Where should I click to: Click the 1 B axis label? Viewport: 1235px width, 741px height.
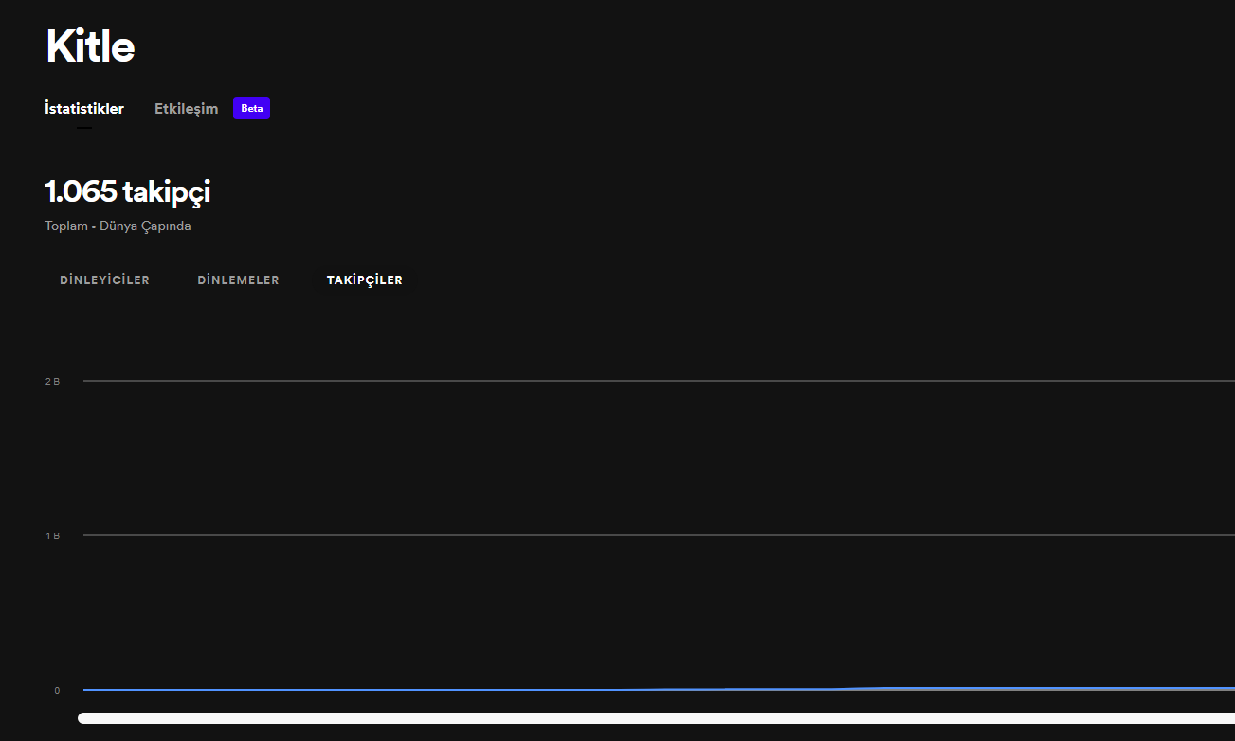[53, 535]
